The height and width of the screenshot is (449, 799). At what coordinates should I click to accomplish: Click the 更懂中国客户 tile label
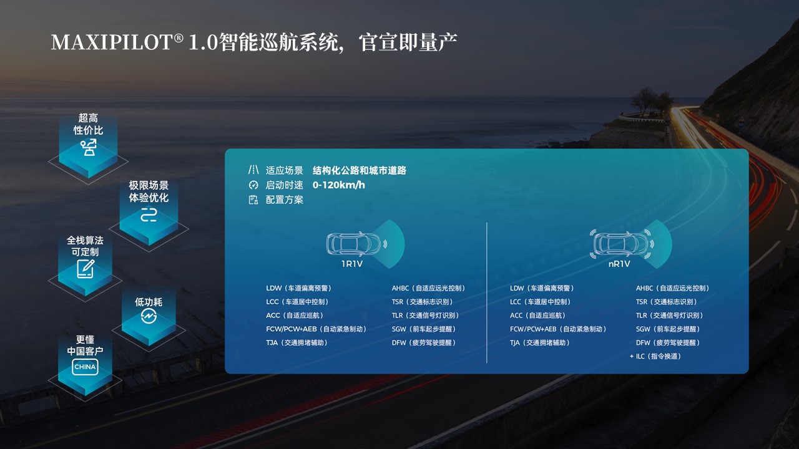[x=85, y=345]
